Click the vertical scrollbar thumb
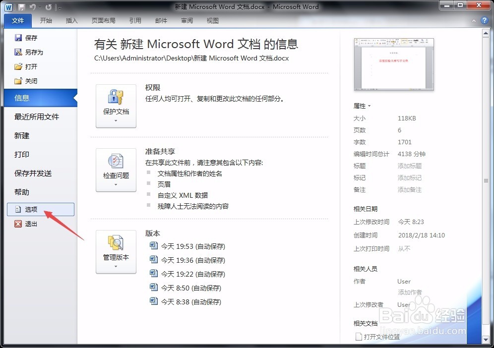Screen dimensions: 494x348 486,181
